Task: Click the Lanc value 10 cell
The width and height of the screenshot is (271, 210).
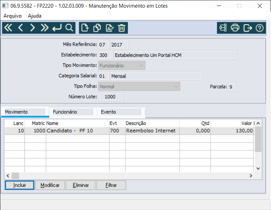Action: 15,131
